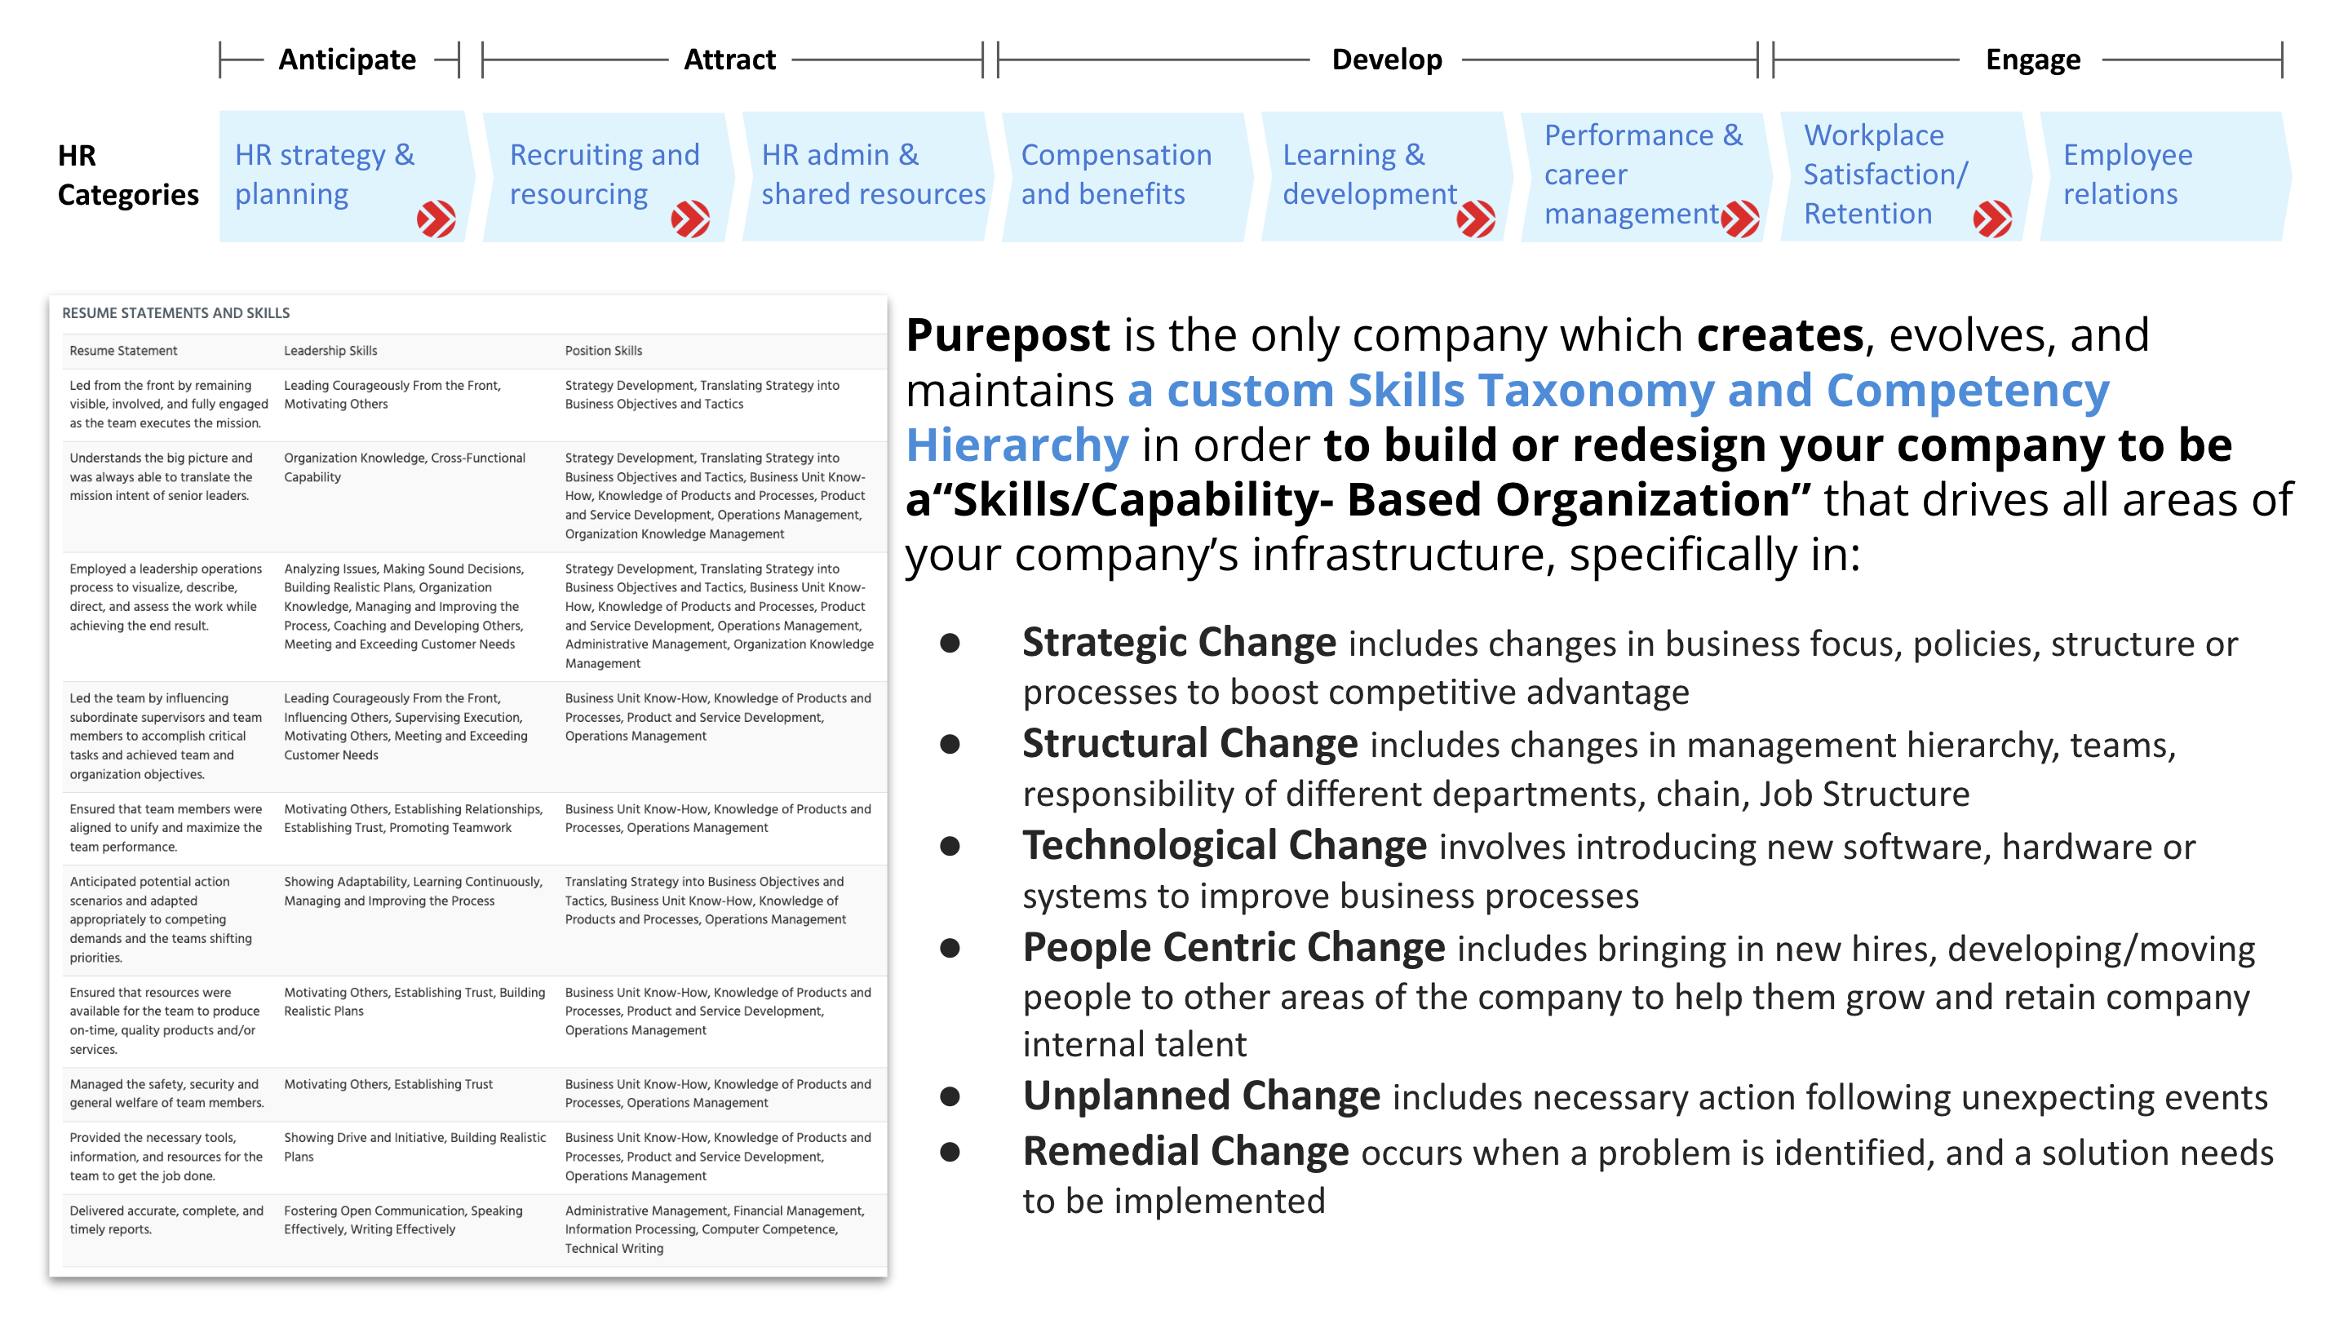2348x1319 pixels.
Task: Select the HR strategy & planning category box
Action: [347, 176]
